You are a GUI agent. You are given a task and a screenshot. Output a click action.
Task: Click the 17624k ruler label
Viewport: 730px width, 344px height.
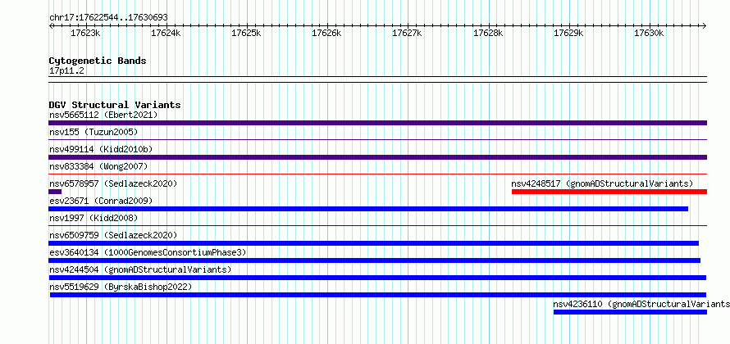click(x=166, y=33)
